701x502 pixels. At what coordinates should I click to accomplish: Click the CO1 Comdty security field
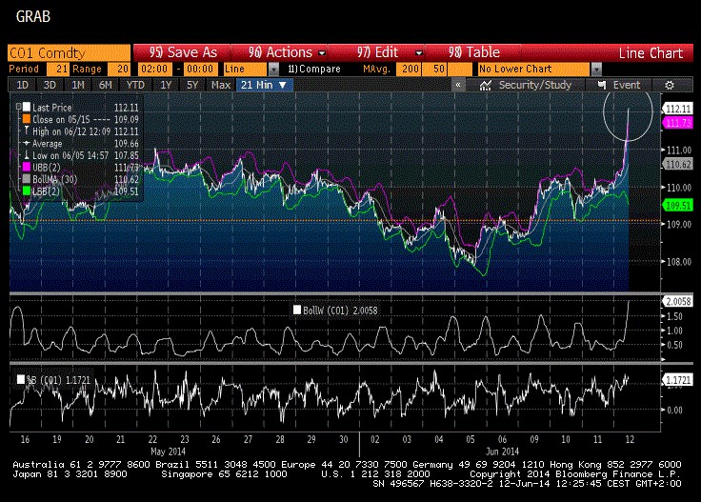68,52
